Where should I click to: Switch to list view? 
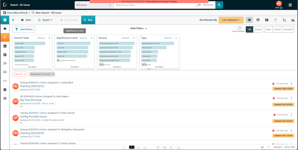249,20
